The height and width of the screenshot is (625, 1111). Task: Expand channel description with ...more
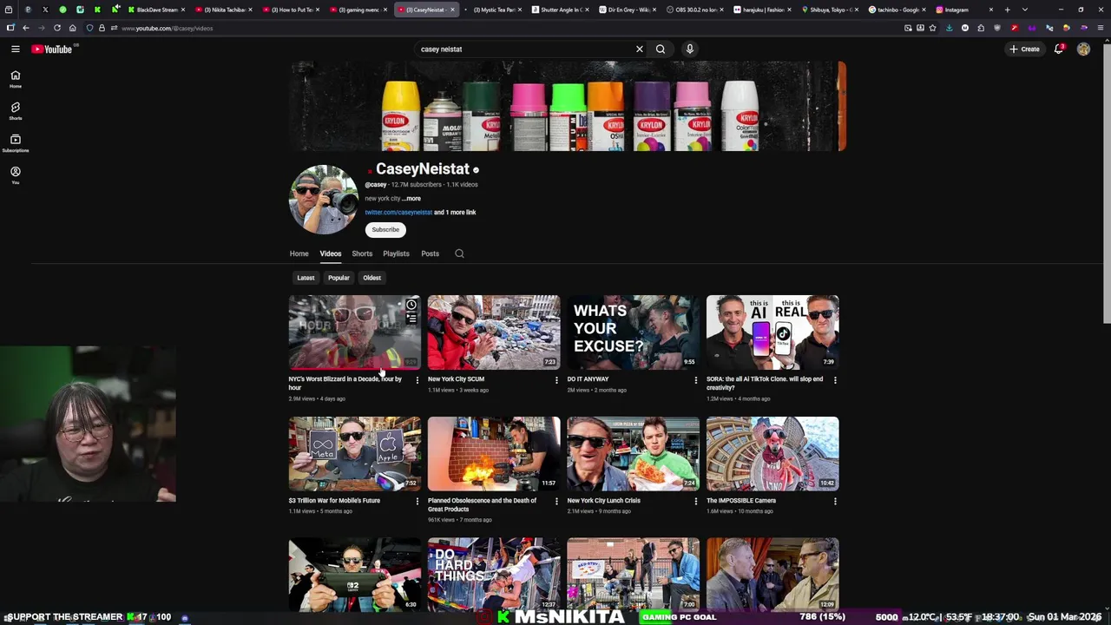pos(411,199)
